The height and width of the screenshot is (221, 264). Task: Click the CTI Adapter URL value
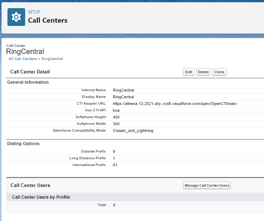(175, 104)
